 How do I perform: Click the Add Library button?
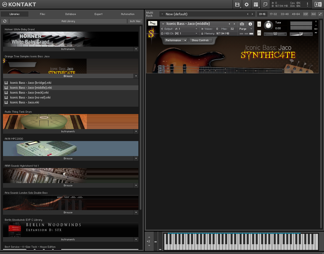(68, 21)
